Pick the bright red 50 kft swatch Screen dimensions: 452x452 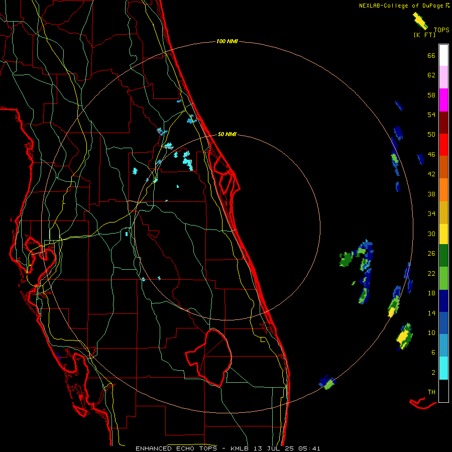[443, 145]
